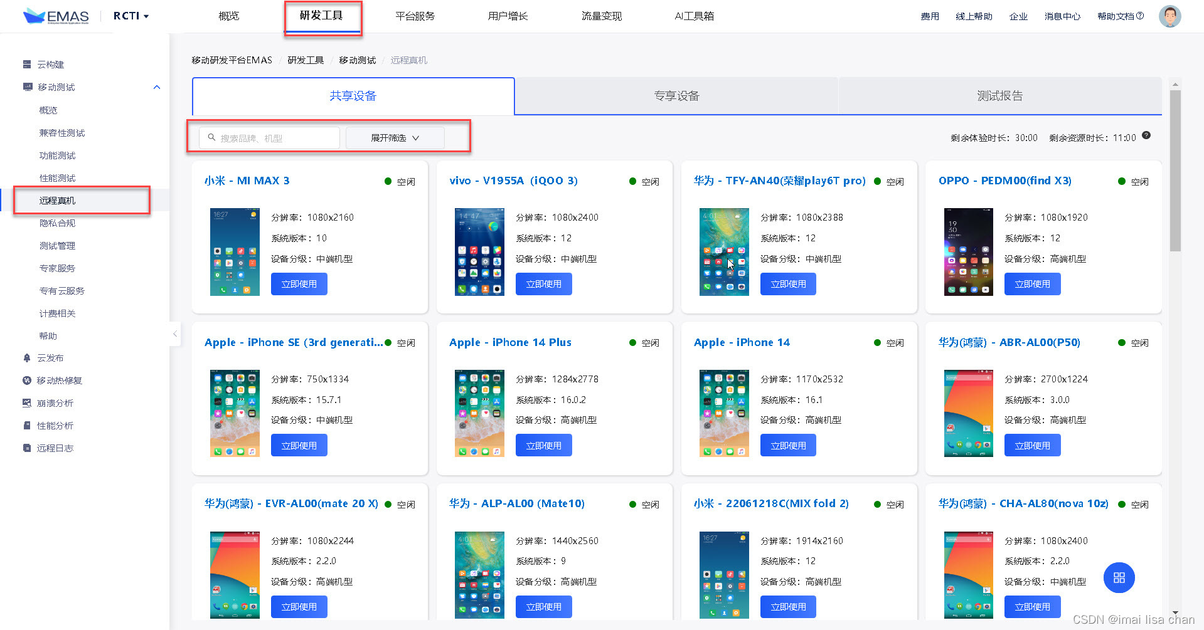1204x630 pixels.
Task: Click the 移动测试 sidebar icon
Action: 27,87
